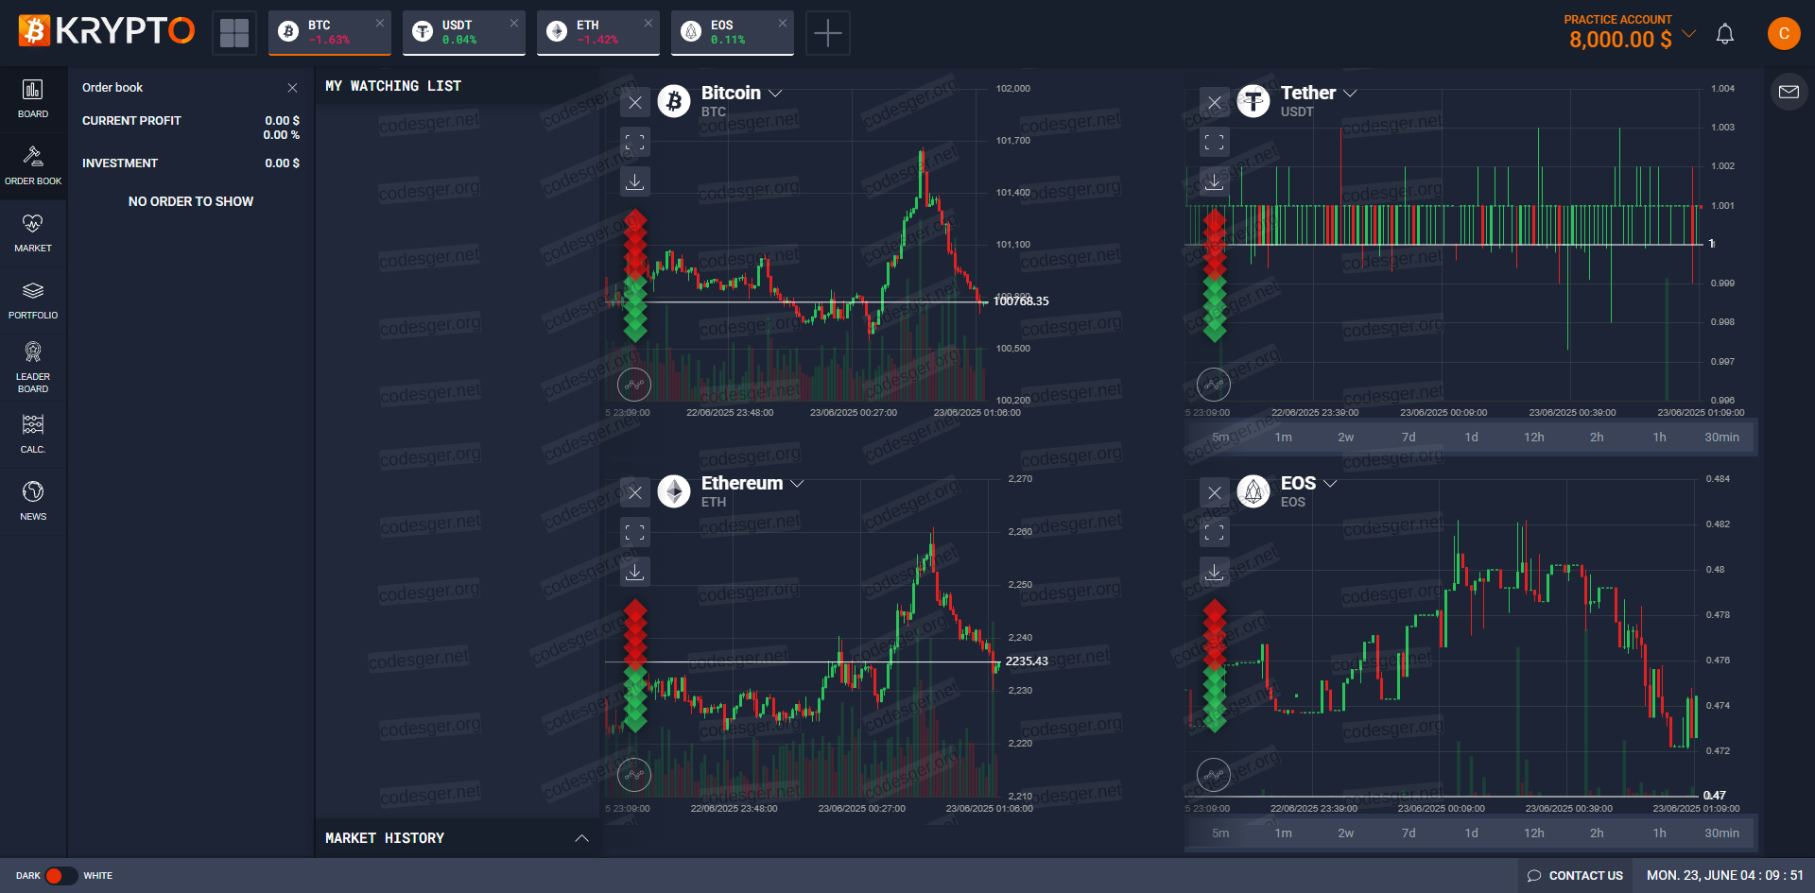1815x893 pixels.
Task: Click the Bitcoin depth indicator diamonds
Action: tap(635, 275)
